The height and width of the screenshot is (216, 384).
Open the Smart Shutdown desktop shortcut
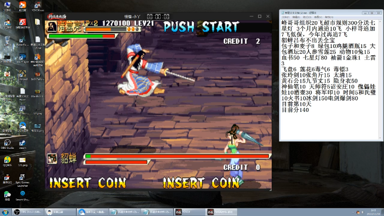23,196
